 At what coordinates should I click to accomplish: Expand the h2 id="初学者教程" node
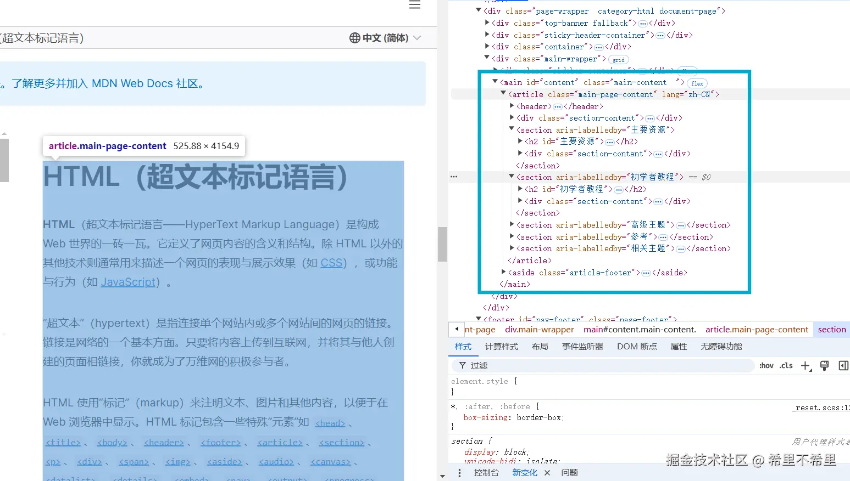point(520,188)
